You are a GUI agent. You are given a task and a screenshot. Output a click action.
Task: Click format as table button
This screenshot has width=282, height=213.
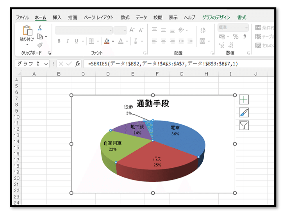tap(265, 36)
